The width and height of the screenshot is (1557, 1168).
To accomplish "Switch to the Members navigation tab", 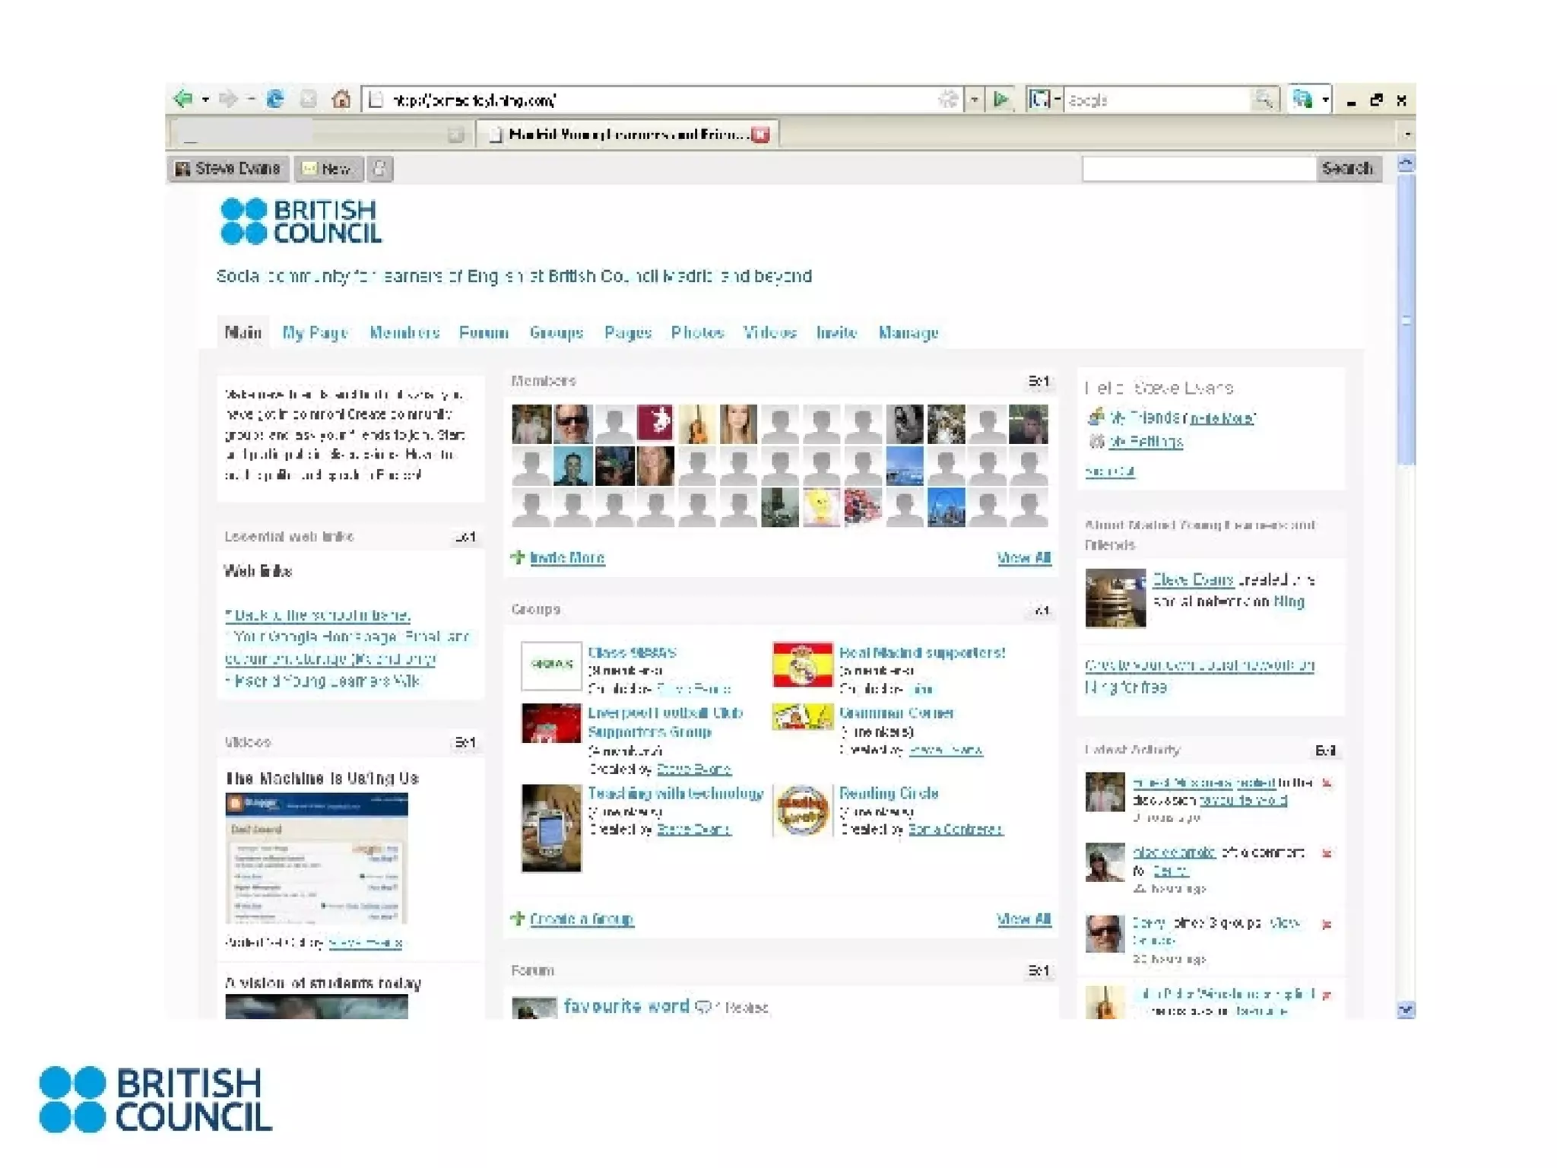I will pos(404,333).
